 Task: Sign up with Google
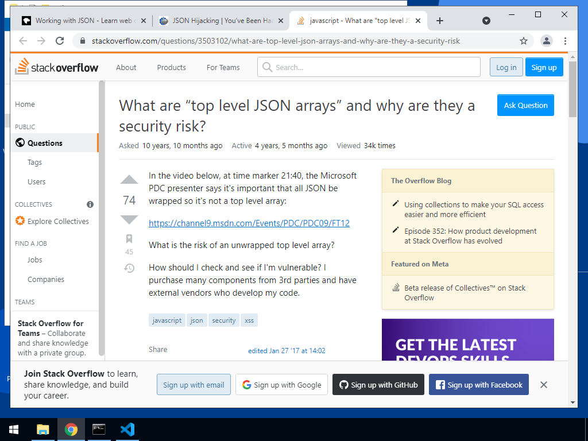point(281,385)
